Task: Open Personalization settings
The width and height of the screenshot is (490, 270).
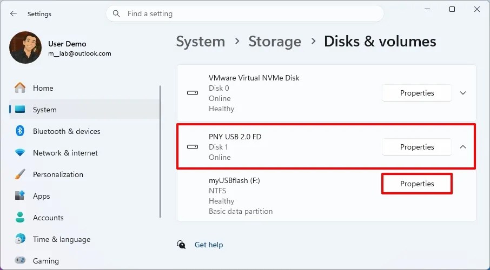Action: (x=84, y=174)
